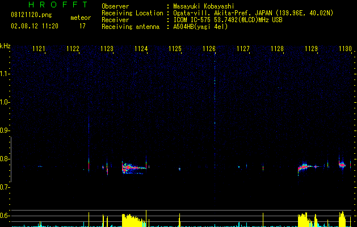The image size is (357, 227).
Task: Click the 1121 time axis marker
Action: pos(39,49)
